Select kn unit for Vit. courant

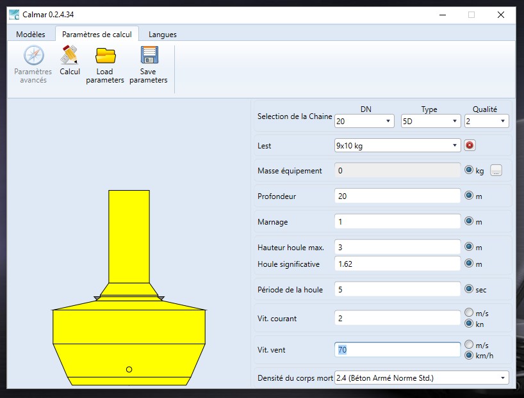pyautogui.click(x=469, y=324)
